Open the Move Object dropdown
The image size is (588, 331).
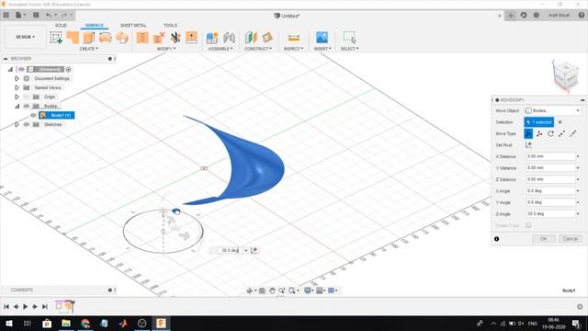pyautogui.click(x=552, y=110)
